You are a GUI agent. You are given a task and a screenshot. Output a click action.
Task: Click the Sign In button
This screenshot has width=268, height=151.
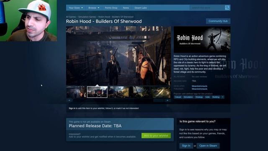click(186, 146)
